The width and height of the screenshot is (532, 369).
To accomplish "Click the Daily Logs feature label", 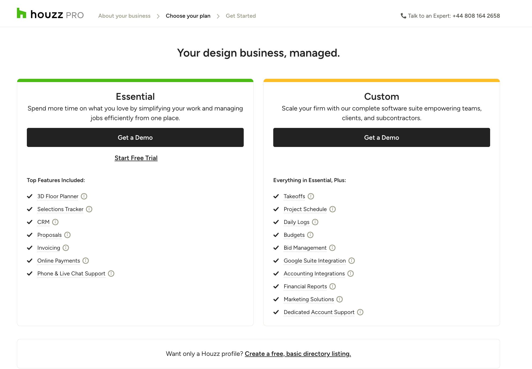I will tap(297, 222).
